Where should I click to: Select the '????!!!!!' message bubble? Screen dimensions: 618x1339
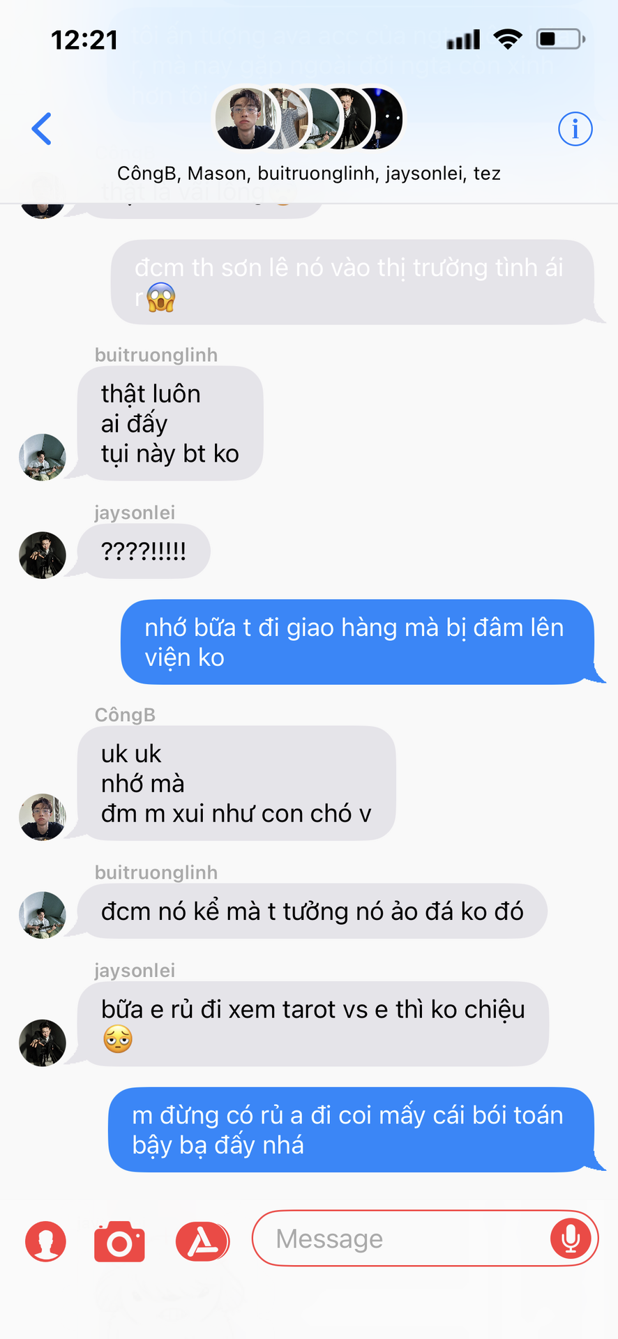[144, 551]
